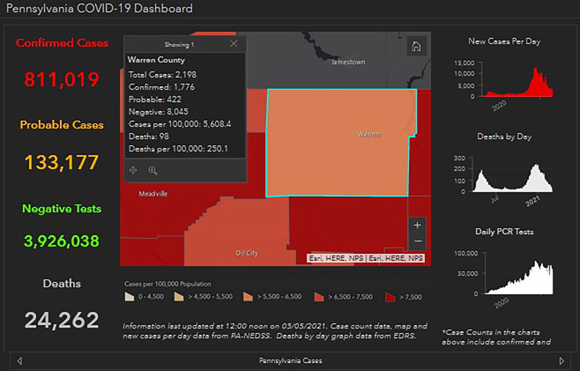This screenshot has height=371, width=580.
Task: Click the > 5,500 - 6,500 legend swatch
Action: click(x=248, y=297)
